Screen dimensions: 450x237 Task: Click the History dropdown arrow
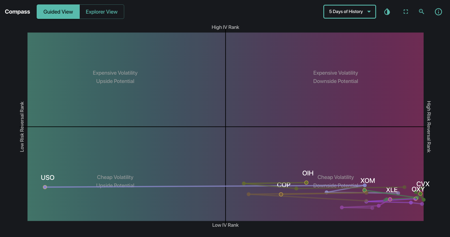pos(369,12)
